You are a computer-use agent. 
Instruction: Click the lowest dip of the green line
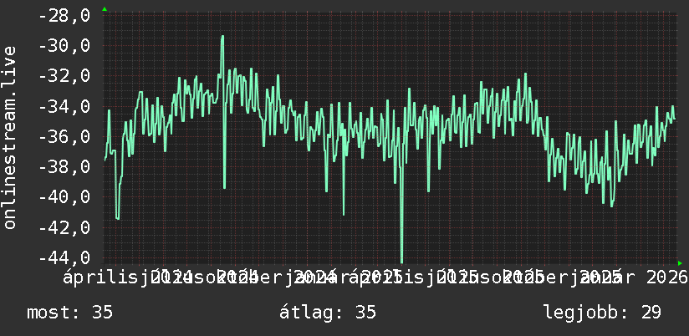coord(401,262)
